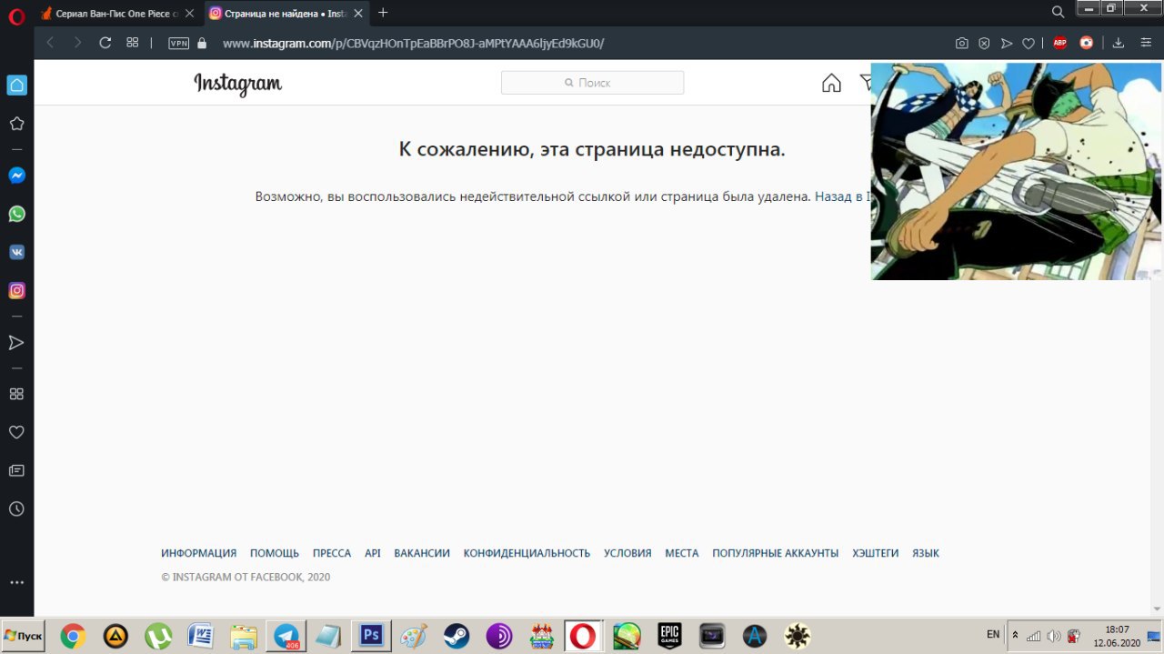Take a snapshot with the camera icon
This screenshot has height=654, width=1164.
[x=962, y=43]
